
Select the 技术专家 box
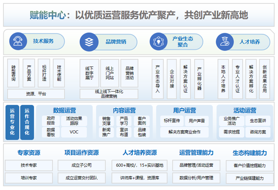(x=28, y=165)
